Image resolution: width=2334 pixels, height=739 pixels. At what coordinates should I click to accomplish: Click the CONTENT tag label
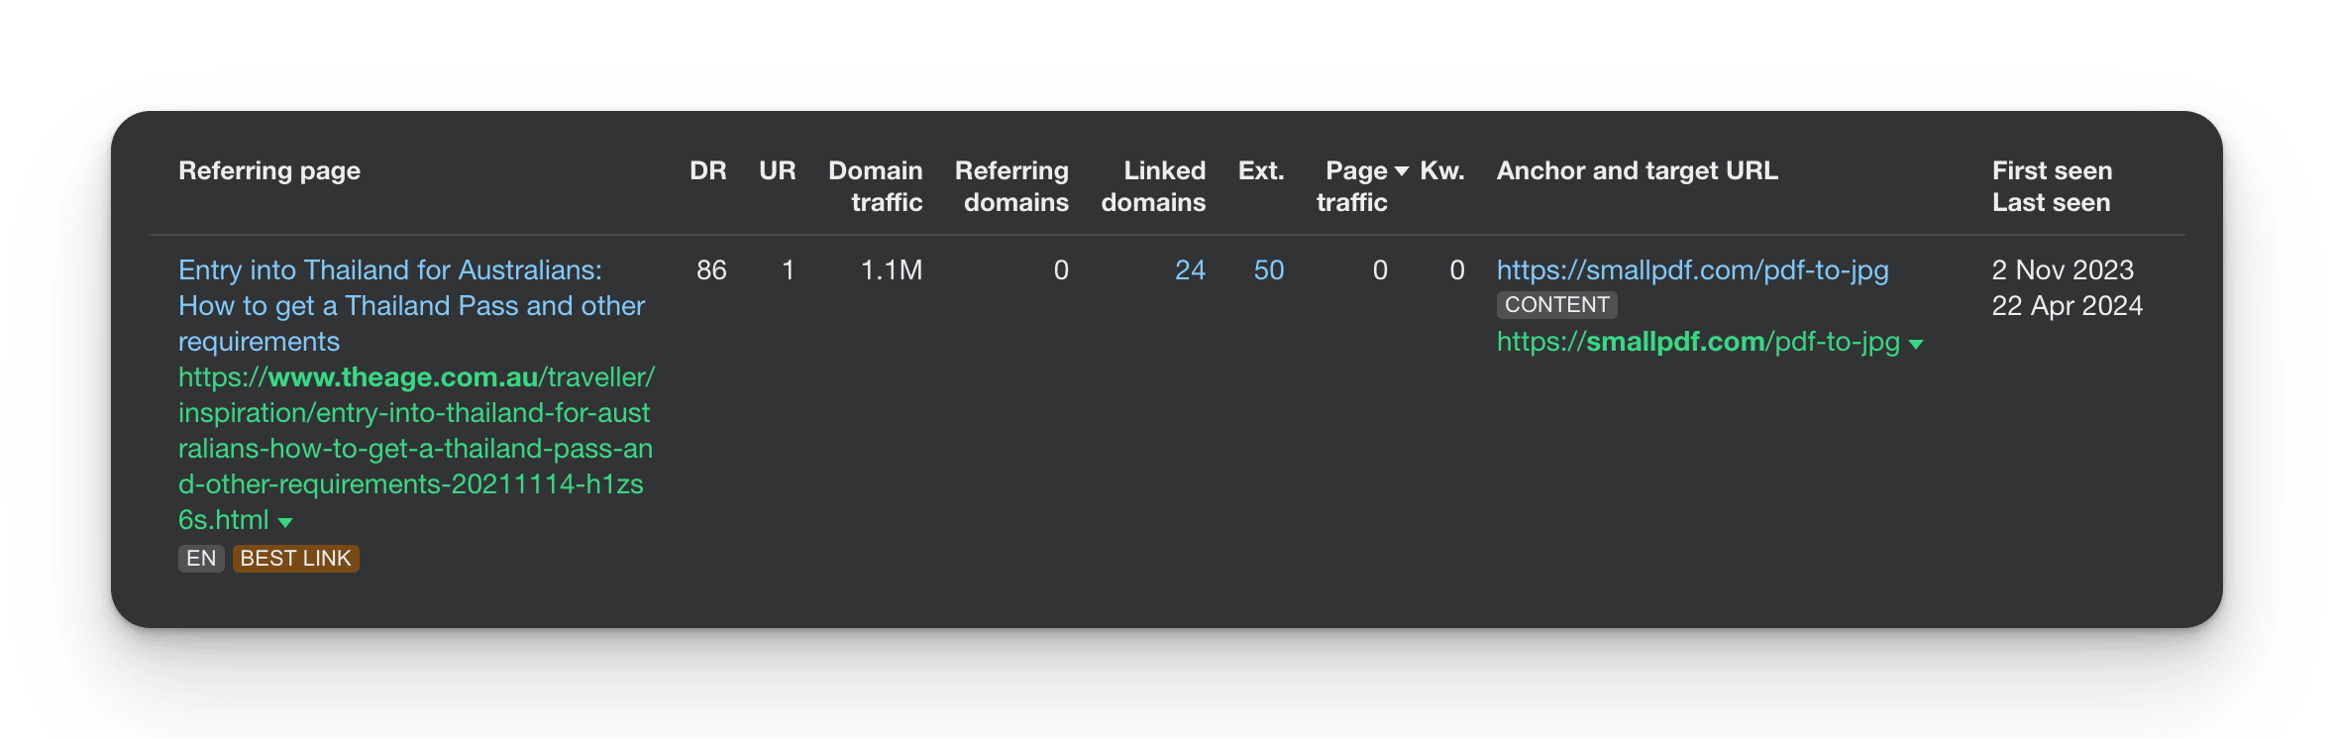[x=1557, y=305]
